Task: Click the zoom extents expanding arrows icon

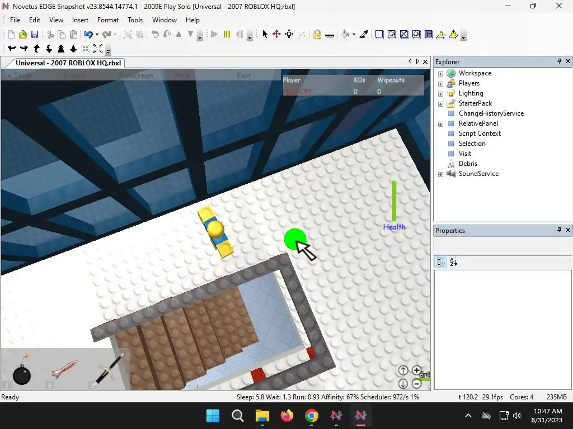Action: [98, 48]
